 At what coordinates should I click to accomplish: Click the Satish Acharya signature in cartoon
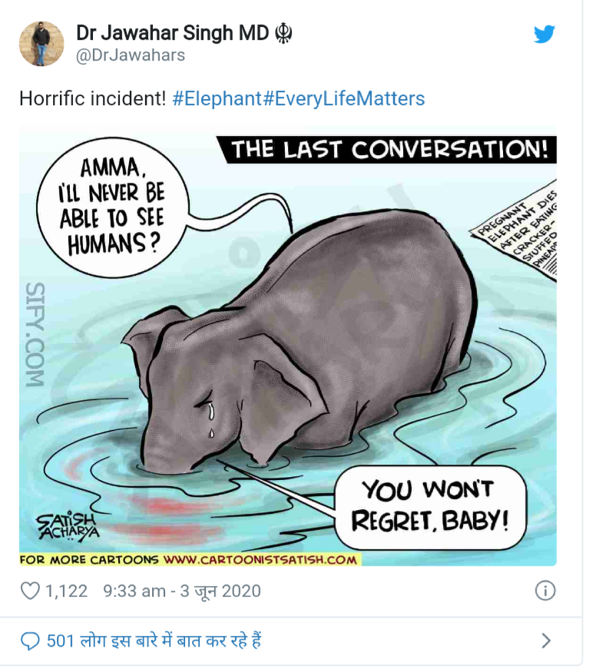point(68,527)
